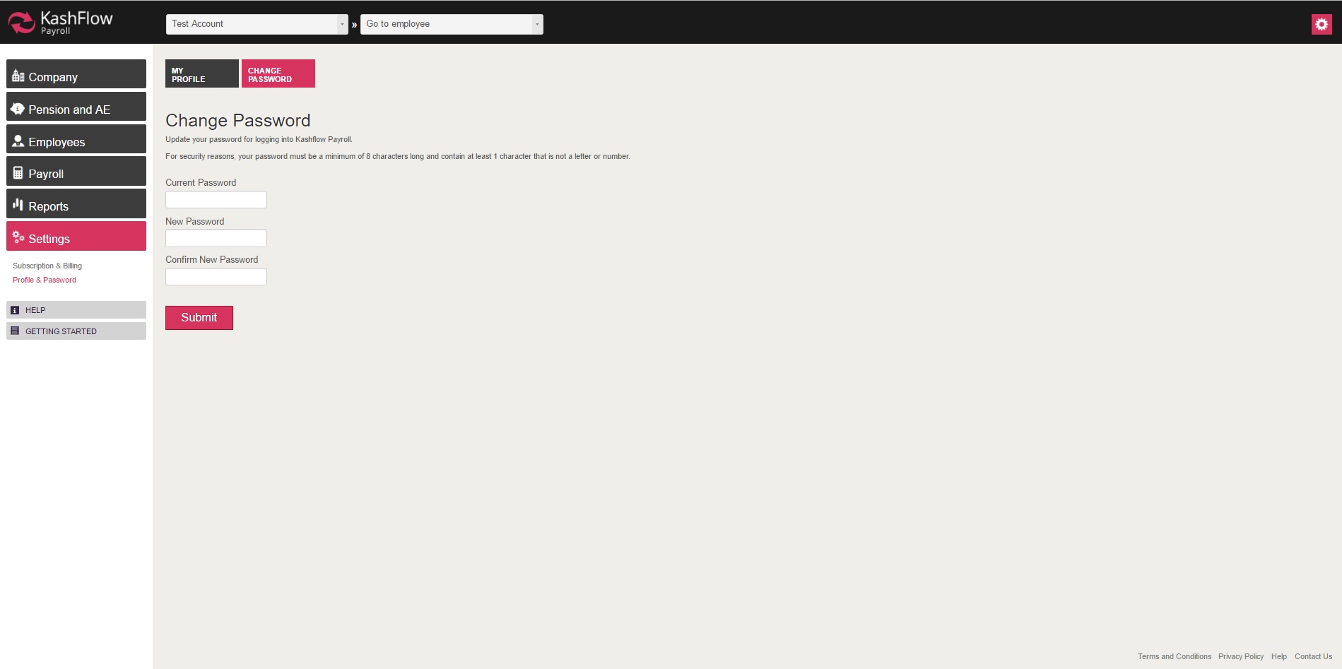1342x669 pixels.
Task: Click the KashFlow Payroll logo
Action: coord(60,23)
